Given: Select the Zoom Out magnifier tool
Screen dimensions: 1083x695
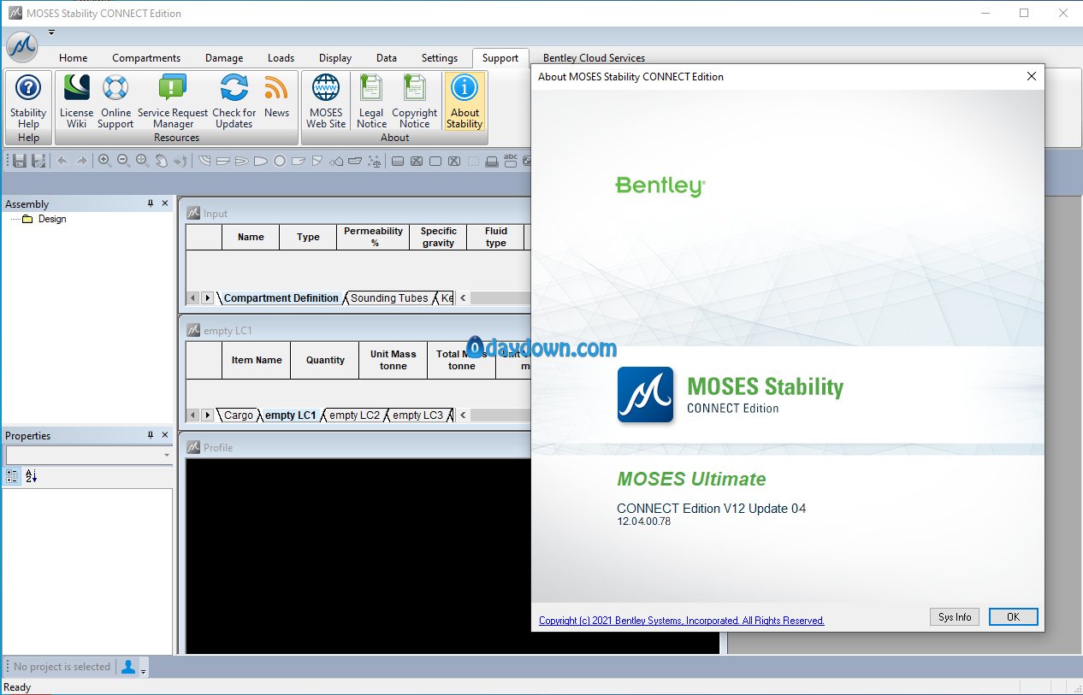Looking at the screenshot, I should point(123,161).
